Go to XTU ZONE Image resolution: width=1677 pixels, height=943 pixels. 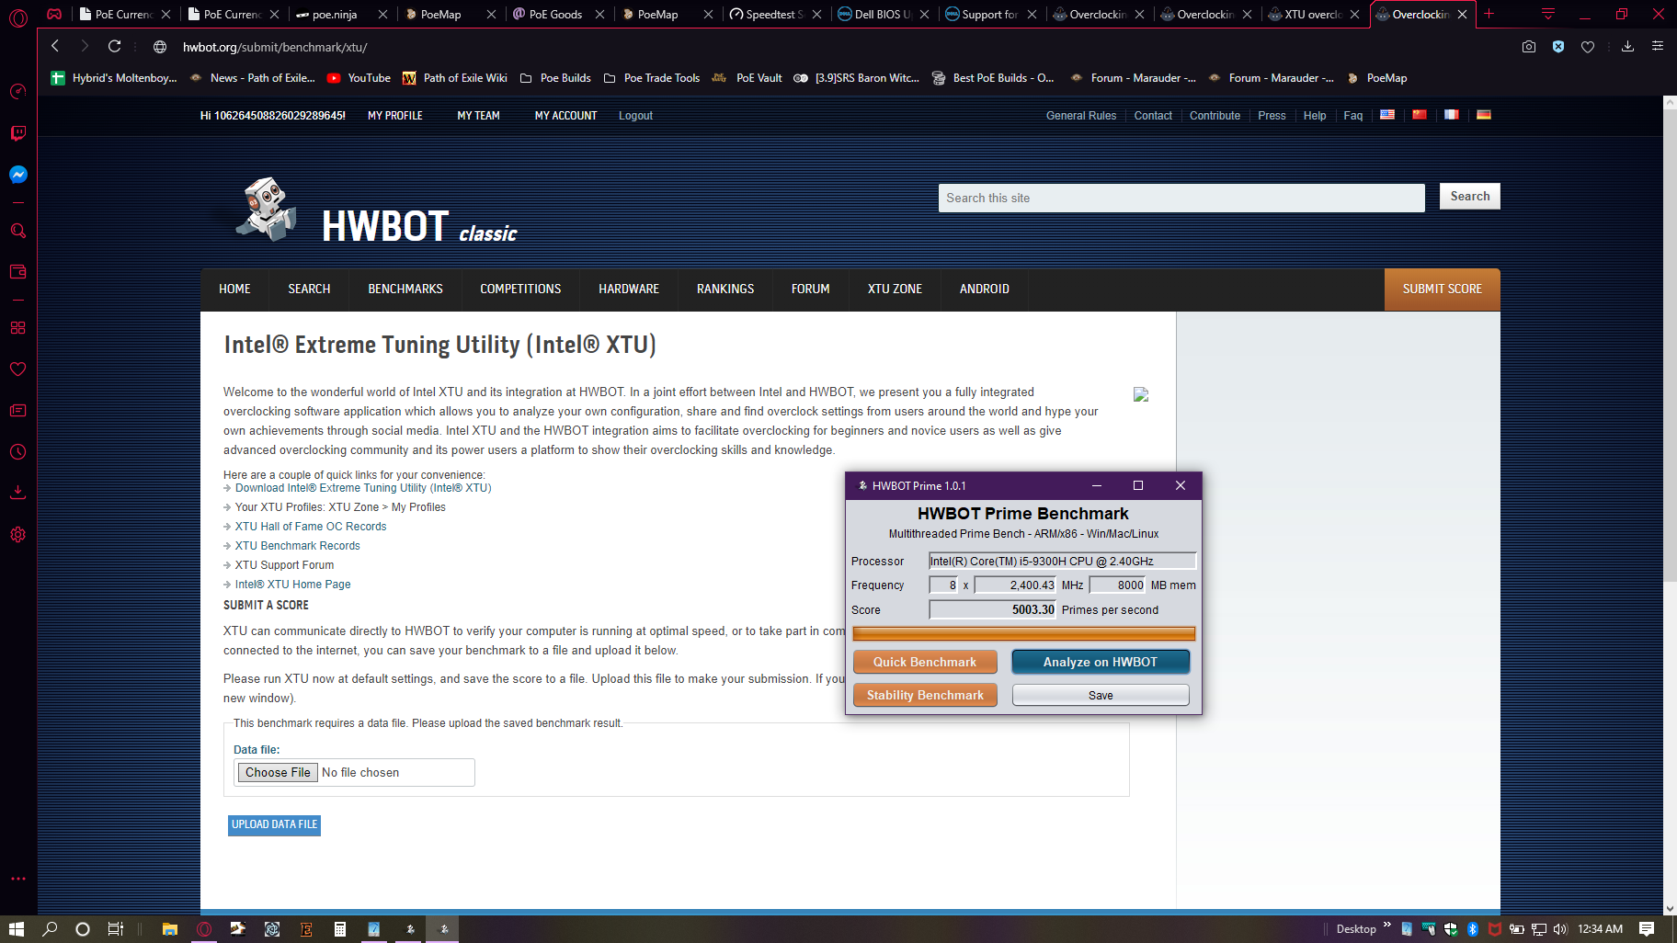[x=895, y=289]
